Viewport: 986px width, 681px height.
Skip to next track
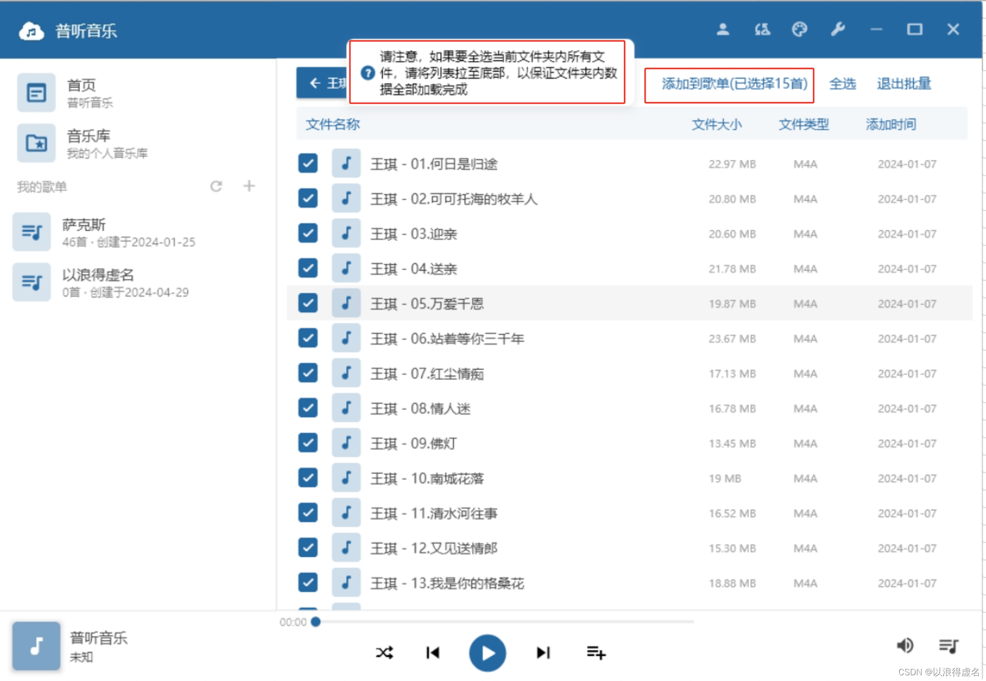pyautogui.click(x=543, y=652)
